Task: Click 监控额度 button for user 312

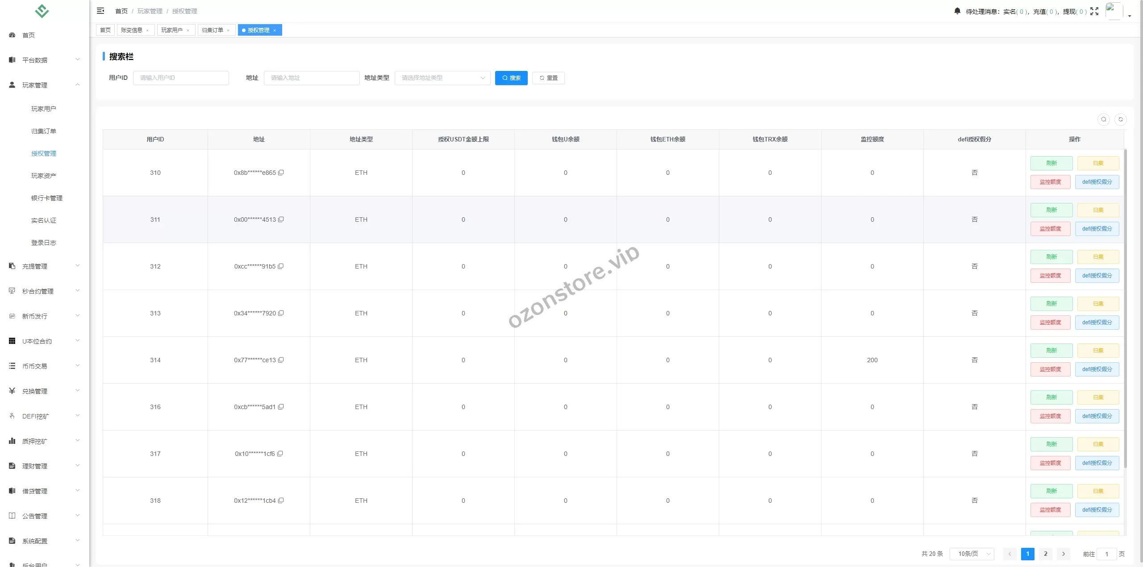Action: 1050,276
